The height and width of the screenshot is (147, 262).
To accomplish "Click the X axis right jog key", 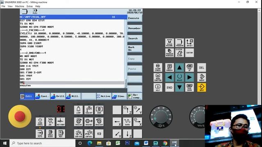I will tap(138, 122).
